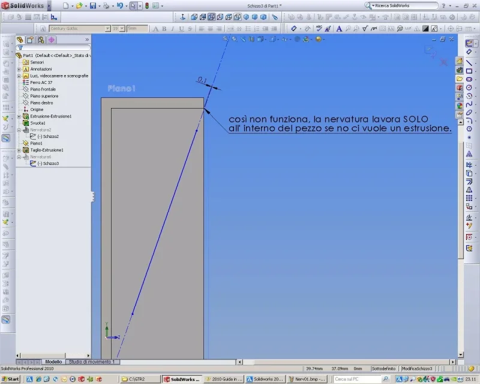Toggle Underline text formatting

tap(181, 28)
